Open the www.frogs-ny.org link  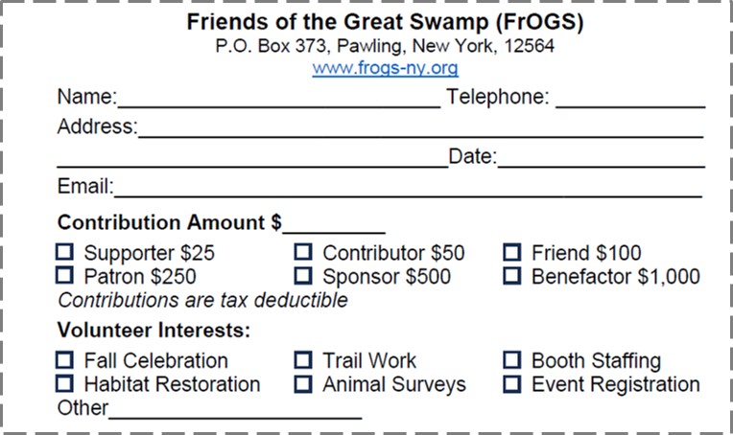tap(385, 68)
